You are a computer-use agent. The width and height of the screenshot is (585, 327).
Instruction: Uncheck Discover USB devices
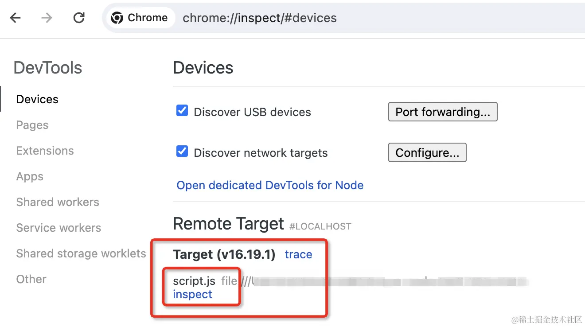[182, 110]
